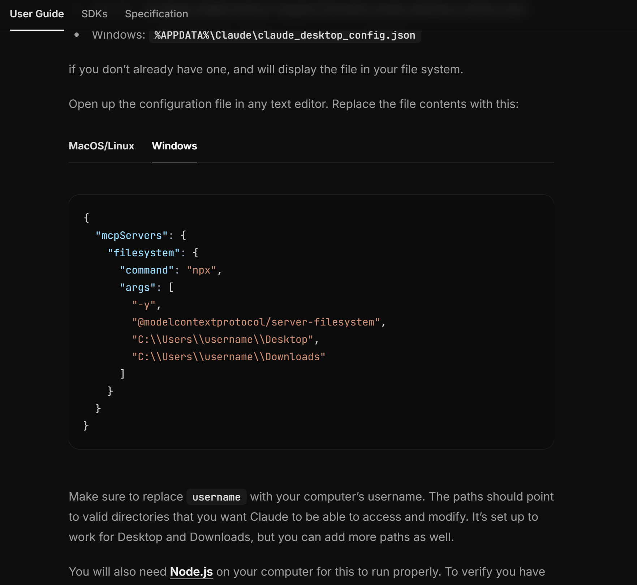Click the %APPDATA% config path inline code

click(285, 35)
